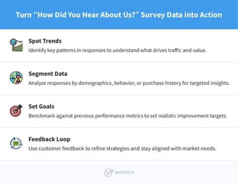
Task: Click the Set Goals benchmark description text
Action: 128,116
